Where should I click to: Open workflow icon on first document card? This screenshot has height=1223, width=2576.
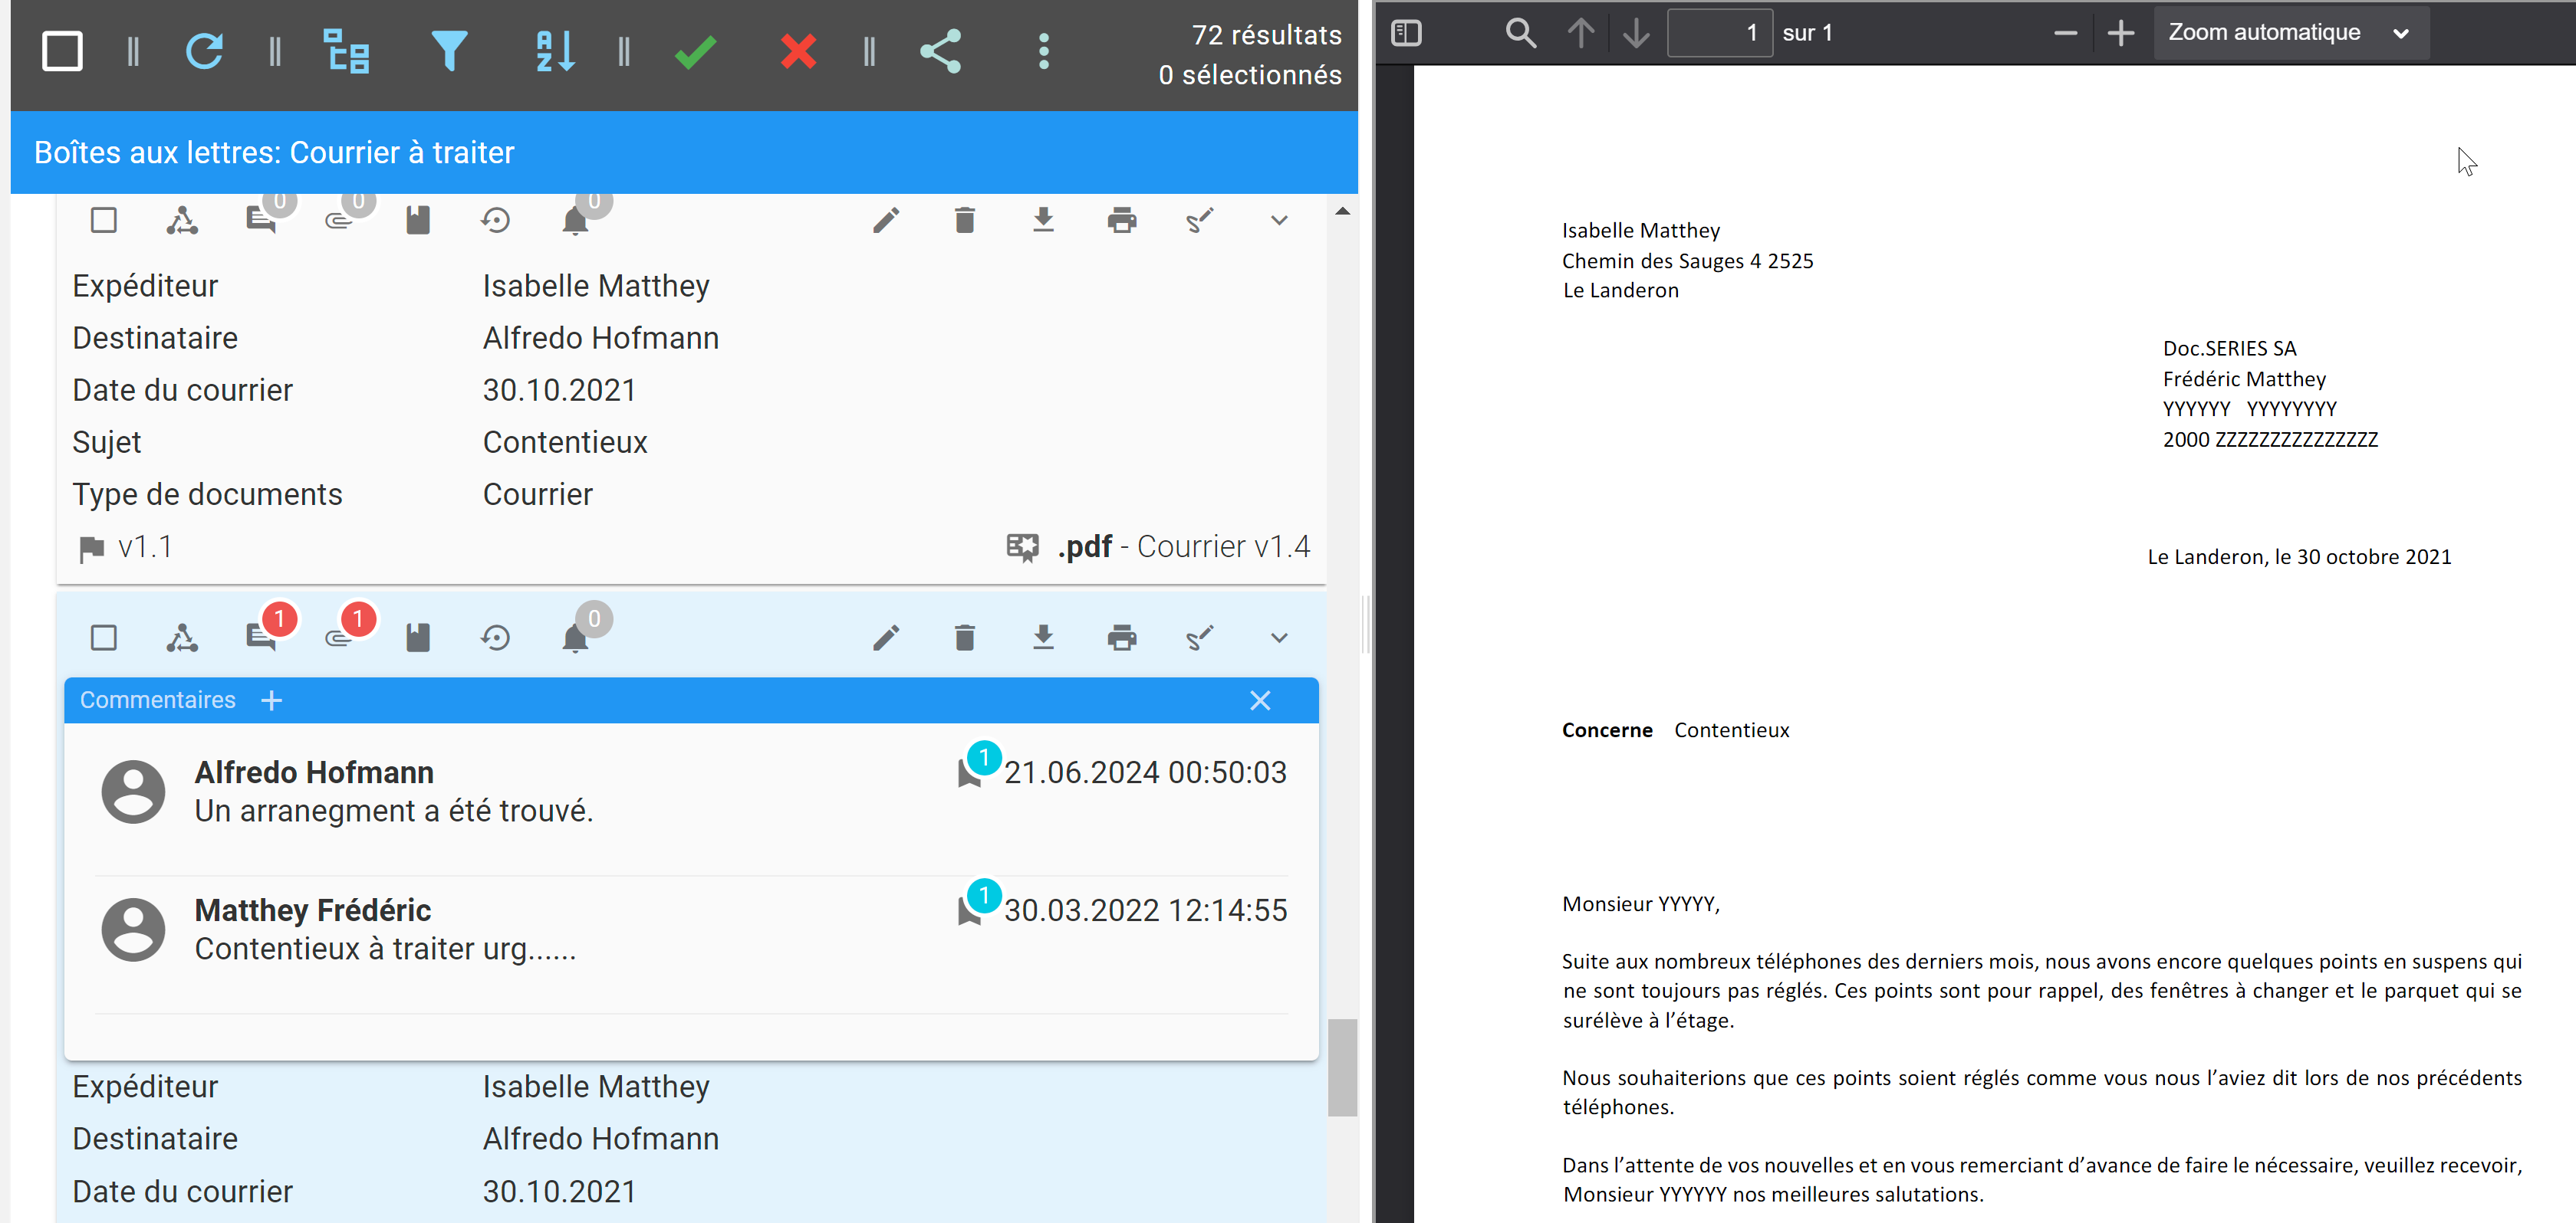182,220
